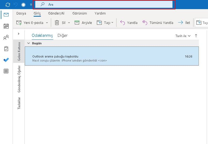Image resolution: width=208 pixels, height=144 pixels.
Task: Open the Tasks clipboard icon
Action: [x=6, y=49]
